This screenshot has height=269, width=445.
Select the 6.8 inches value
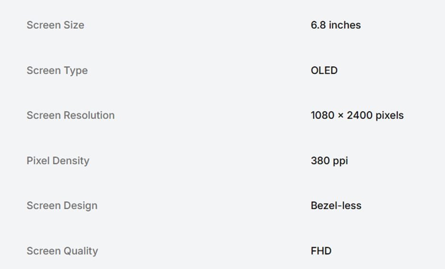pos(335,25)
